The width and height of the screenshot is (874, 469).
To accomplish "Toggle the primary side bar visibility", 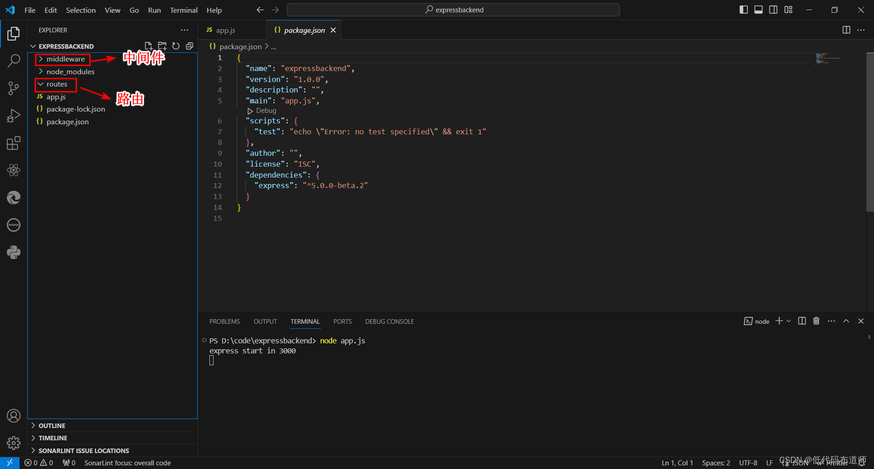I will coord(744,10).
